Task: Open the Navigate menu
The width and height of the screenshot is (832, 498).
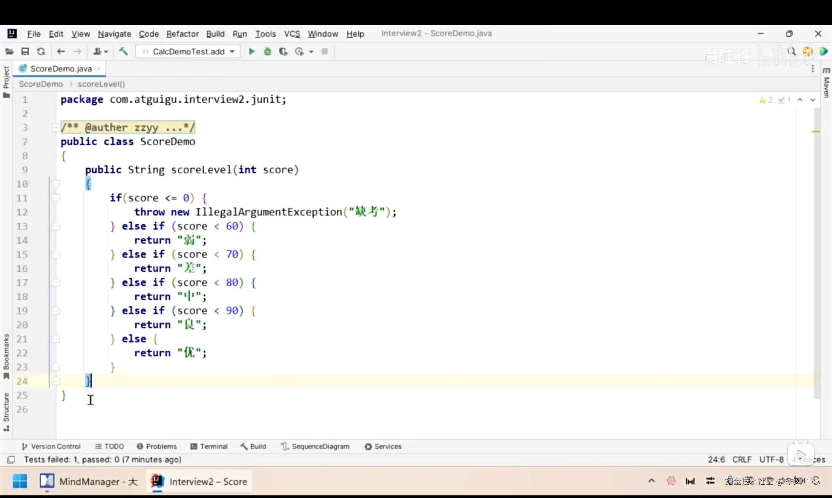Action: (114, 34)
